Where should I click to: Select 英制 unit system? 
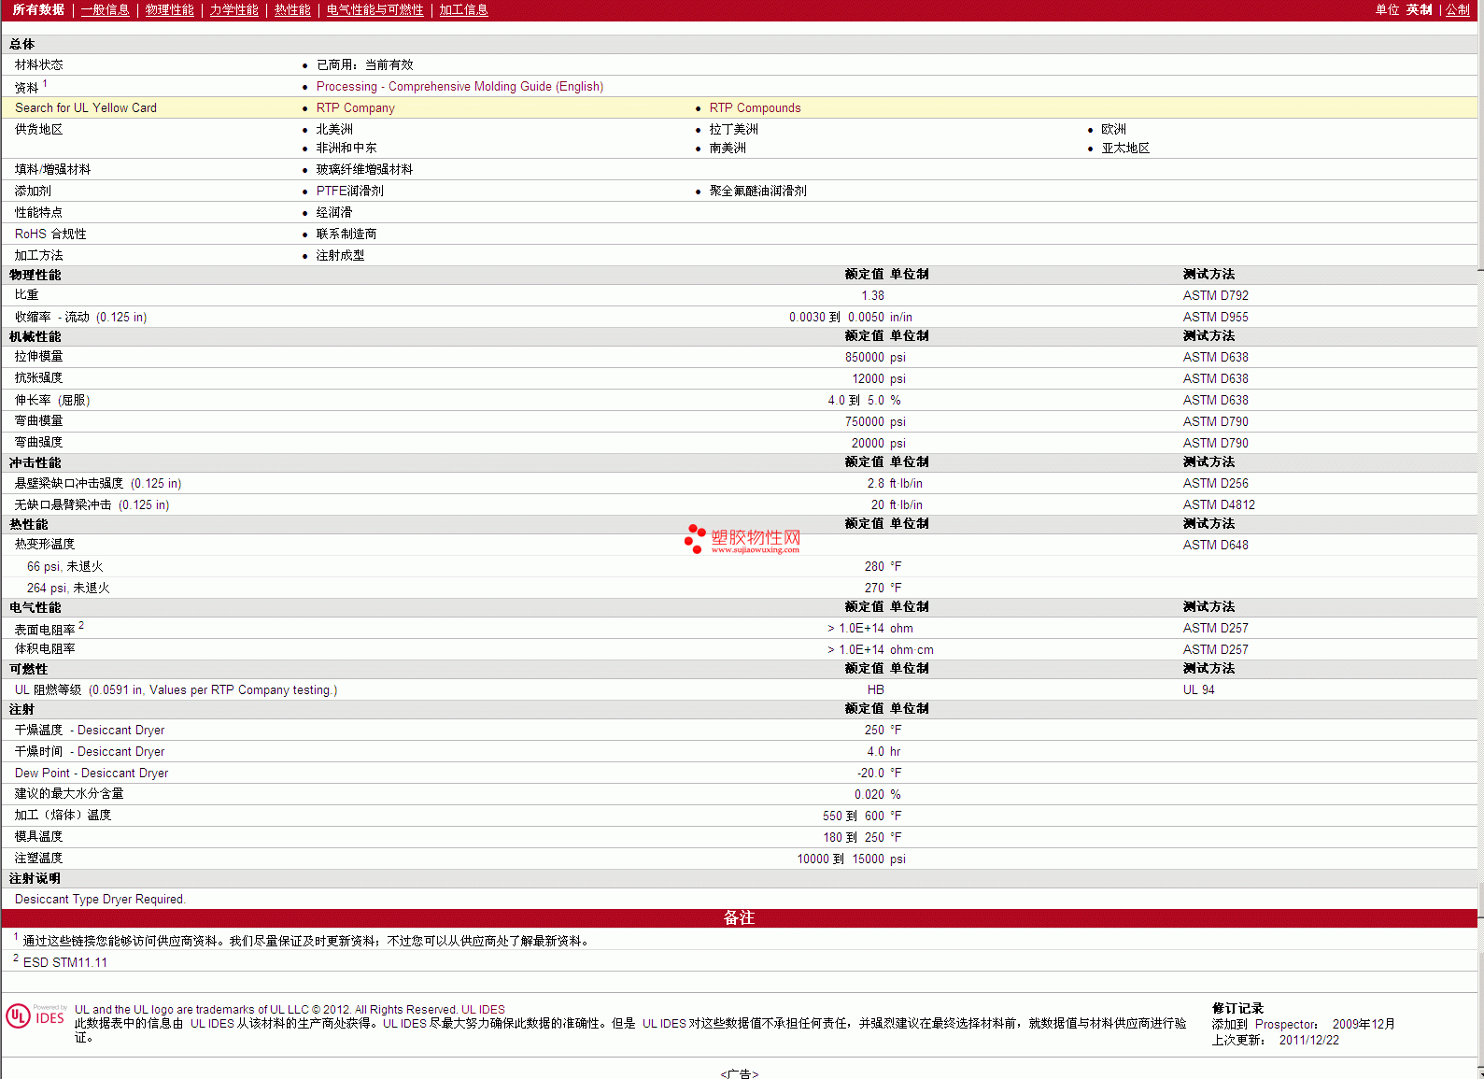pos(1419,9)
